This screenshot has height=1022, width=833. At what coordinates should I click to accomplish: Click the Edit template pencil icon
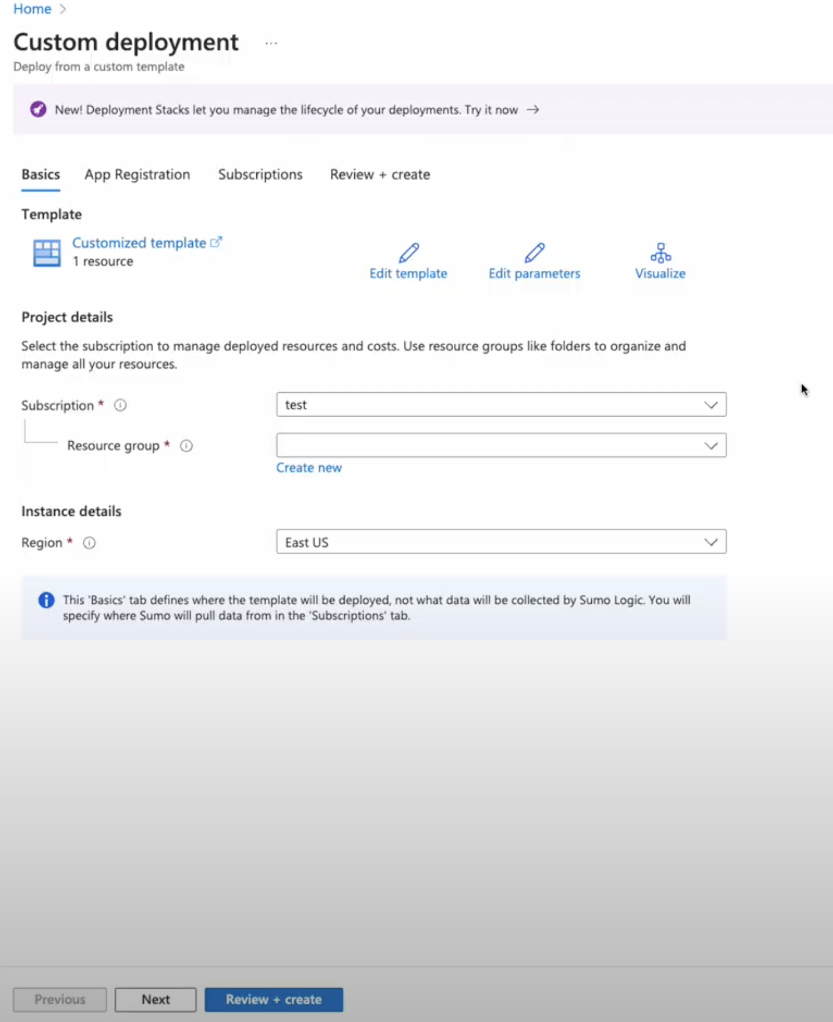408,253
